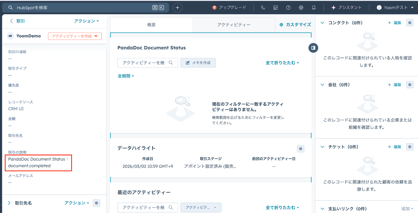Open the アクティビティーを作成 dropdown button
This screenshot has height=213, width=418.
tap(75, 36)
